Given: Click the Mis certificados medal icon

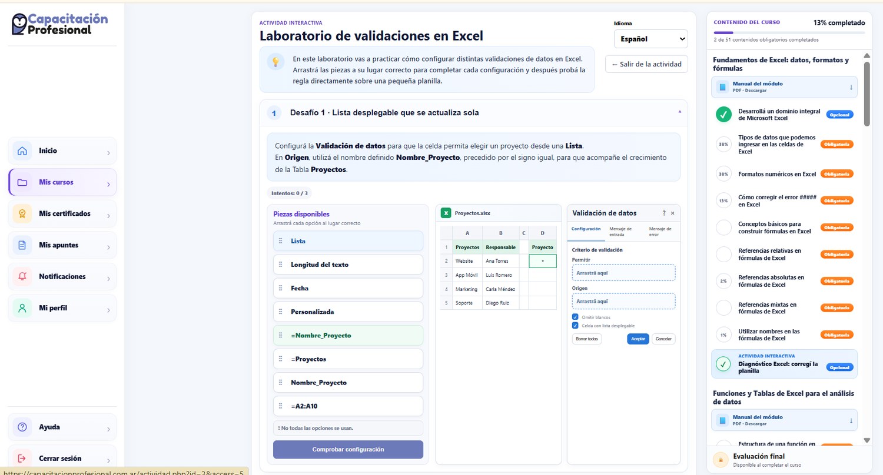Looking at the screenshot, I should (22, 214).
